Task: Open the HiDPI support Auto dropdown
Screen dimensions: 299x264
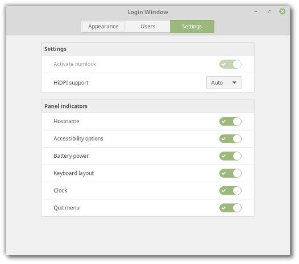Action: click(224, 83)
